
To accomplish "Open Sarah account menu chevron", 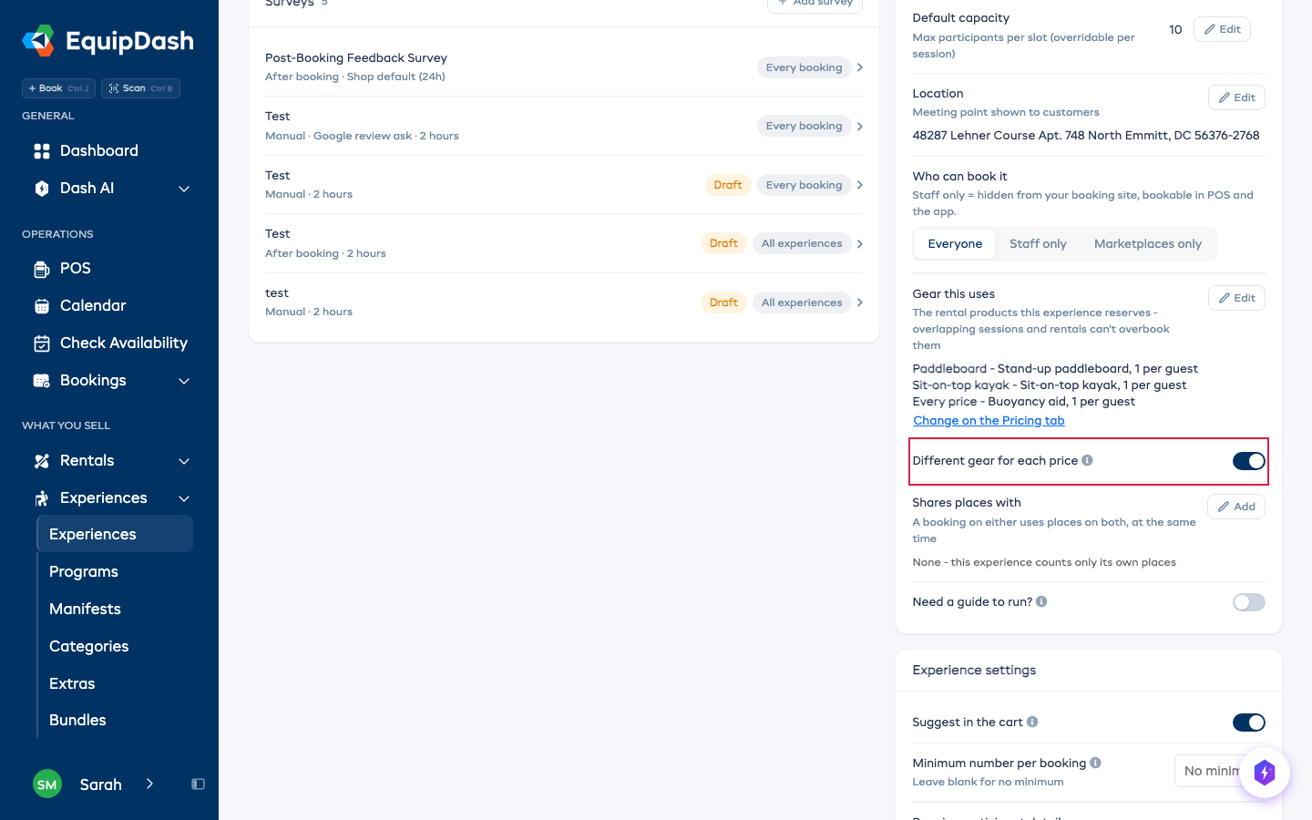I will tap(149, 784).
